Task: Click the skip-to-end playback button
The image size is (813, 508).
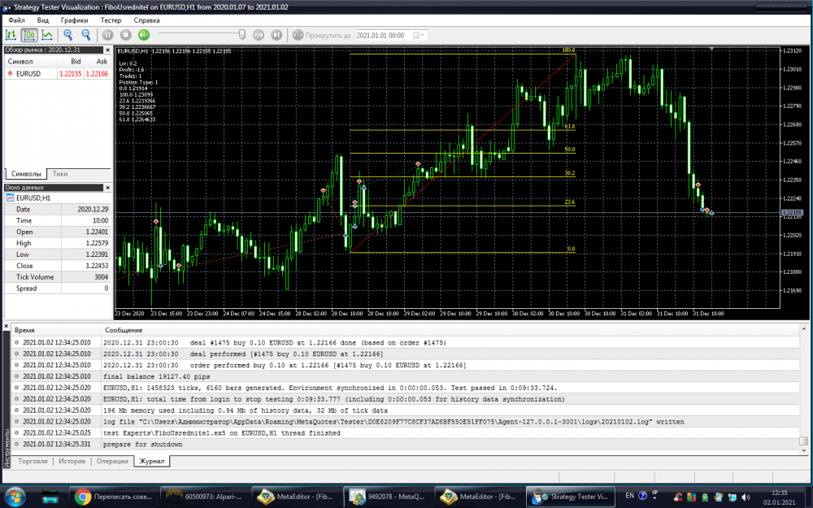Action: click(276, 35)
